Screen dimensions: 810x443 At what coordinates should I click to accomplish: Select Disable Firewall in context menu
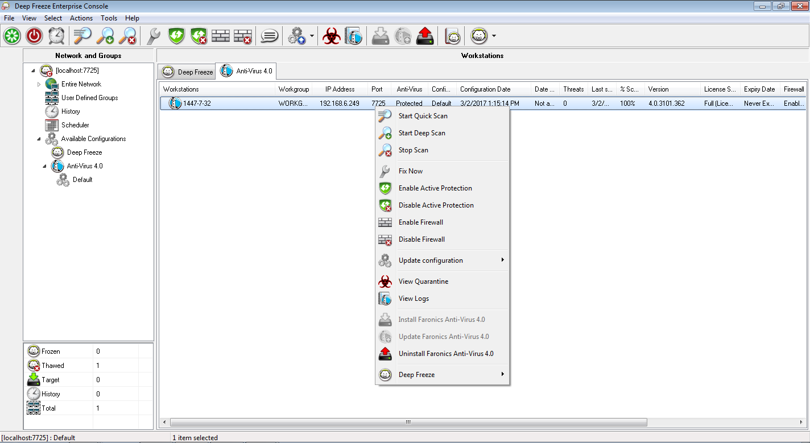coord(443,239)
